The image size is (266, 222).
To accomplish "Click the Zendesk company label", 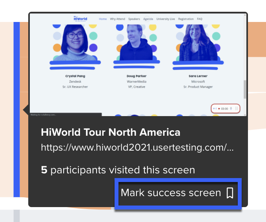I will tap(75, 82).
